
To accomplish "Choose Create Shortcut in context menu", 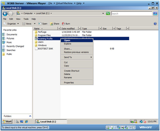I will (x=77, y=71).
